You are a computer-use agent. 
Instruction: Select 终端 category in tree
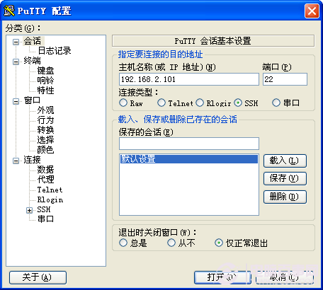[33, 61]
